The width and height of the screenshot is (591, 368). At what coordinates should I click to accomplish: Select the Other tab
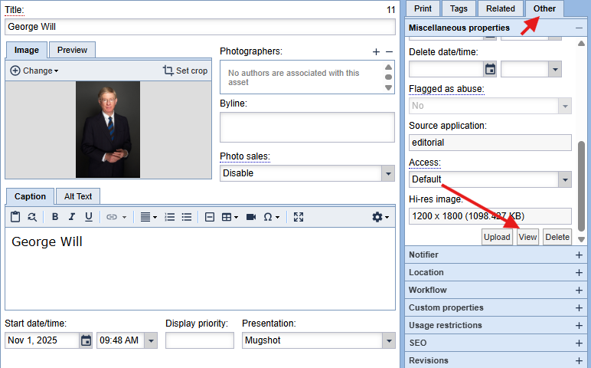click(544, 8)
